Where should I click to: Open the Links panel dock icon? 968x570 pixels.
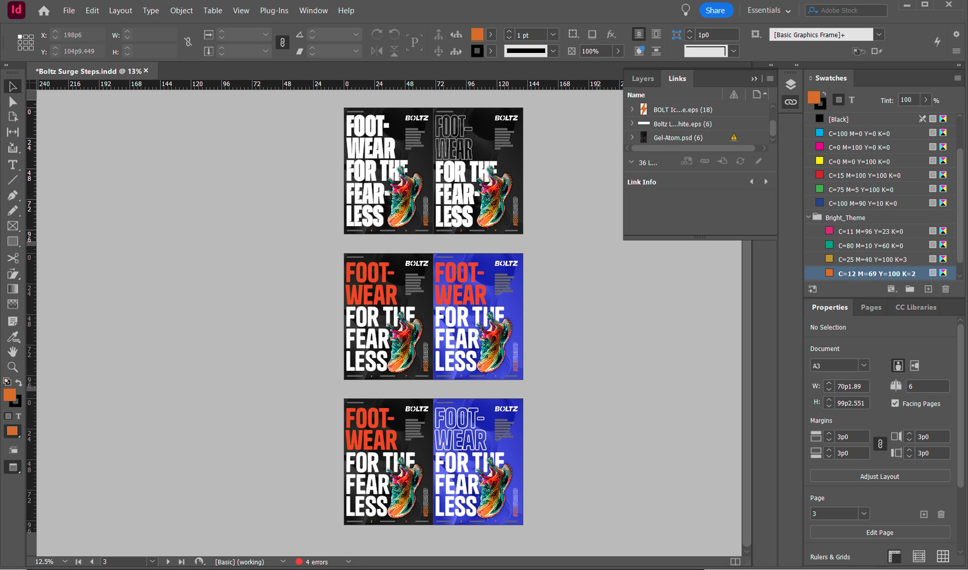(x=790, y=102)
